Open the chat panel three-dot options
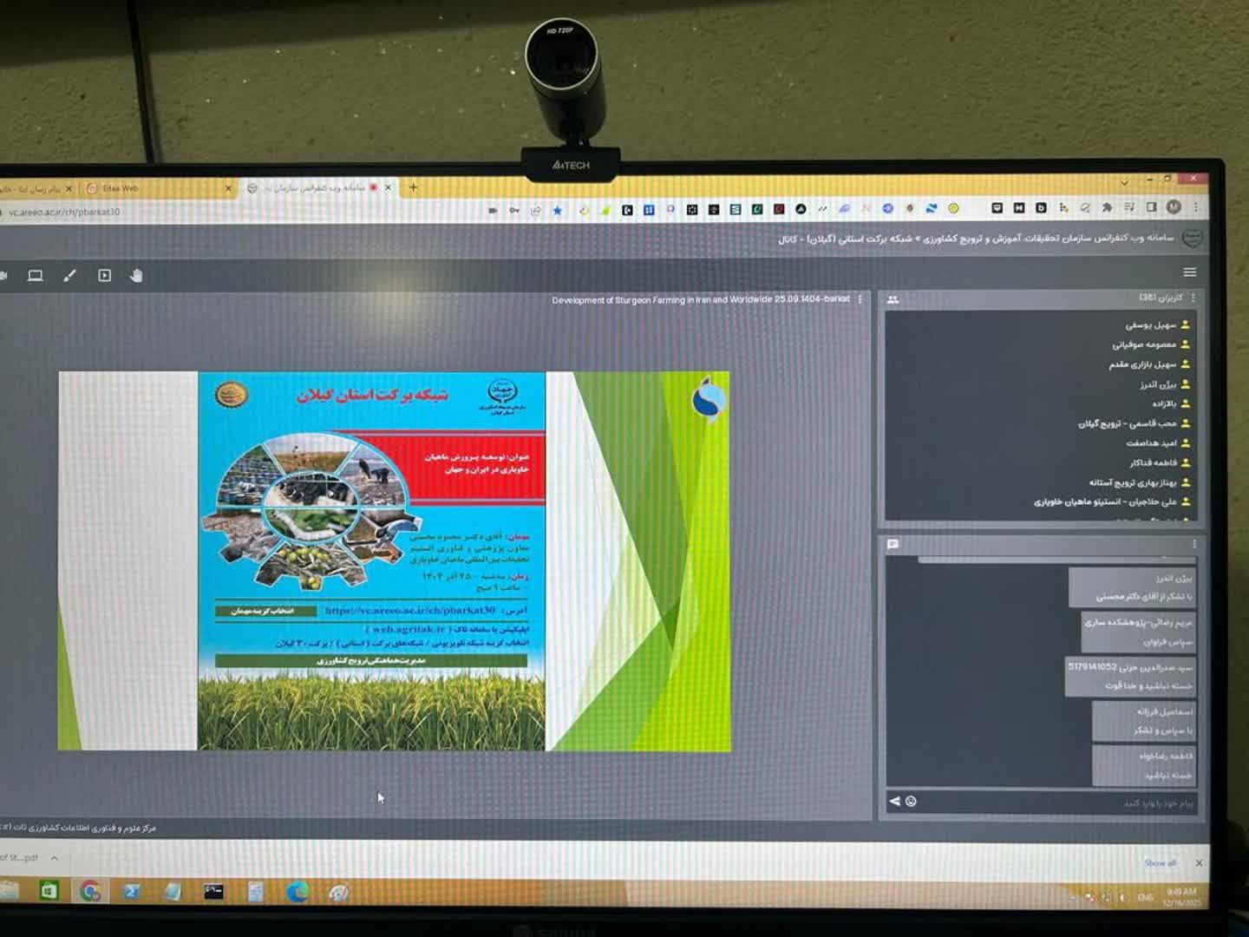 (1194, 544)
